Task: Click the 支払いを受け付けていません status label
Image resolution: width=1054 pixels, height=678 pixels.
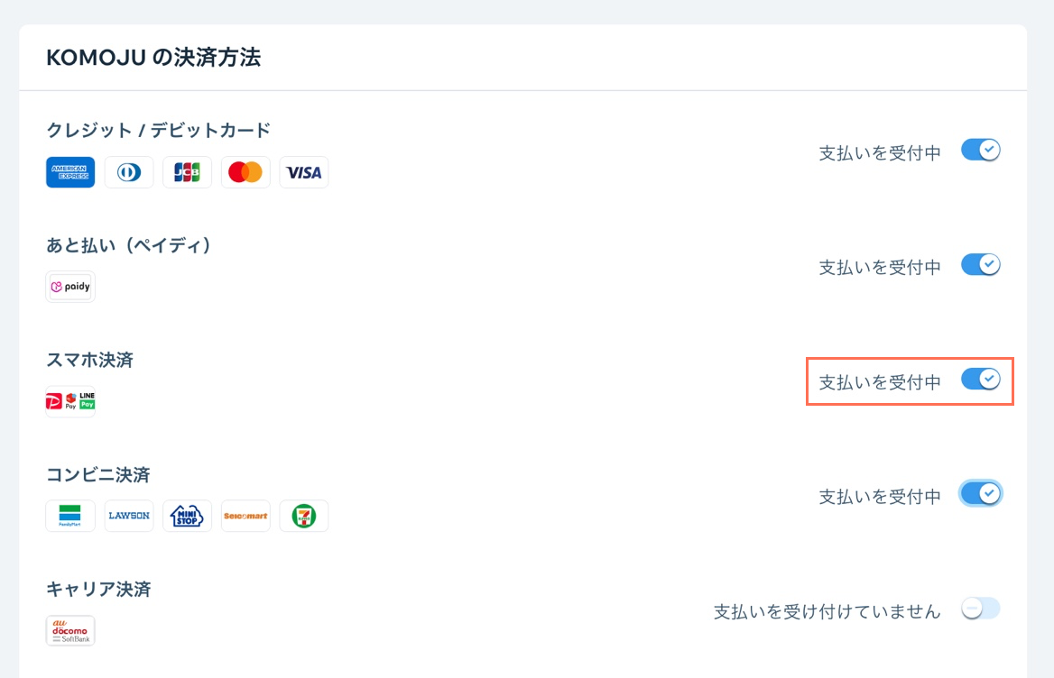Action: 827,611
